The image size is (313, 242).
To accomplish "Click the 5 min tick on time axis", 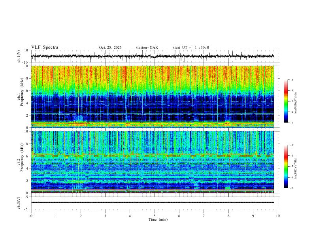I will (x=155, y=216).
